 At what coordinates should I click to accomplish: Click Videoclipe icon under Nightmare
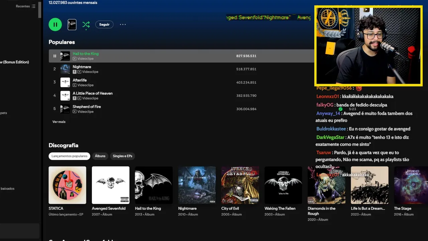pyautogui.click(x=79, y=72)
